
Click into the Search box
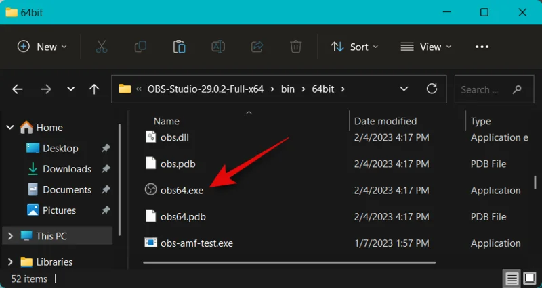494,89
